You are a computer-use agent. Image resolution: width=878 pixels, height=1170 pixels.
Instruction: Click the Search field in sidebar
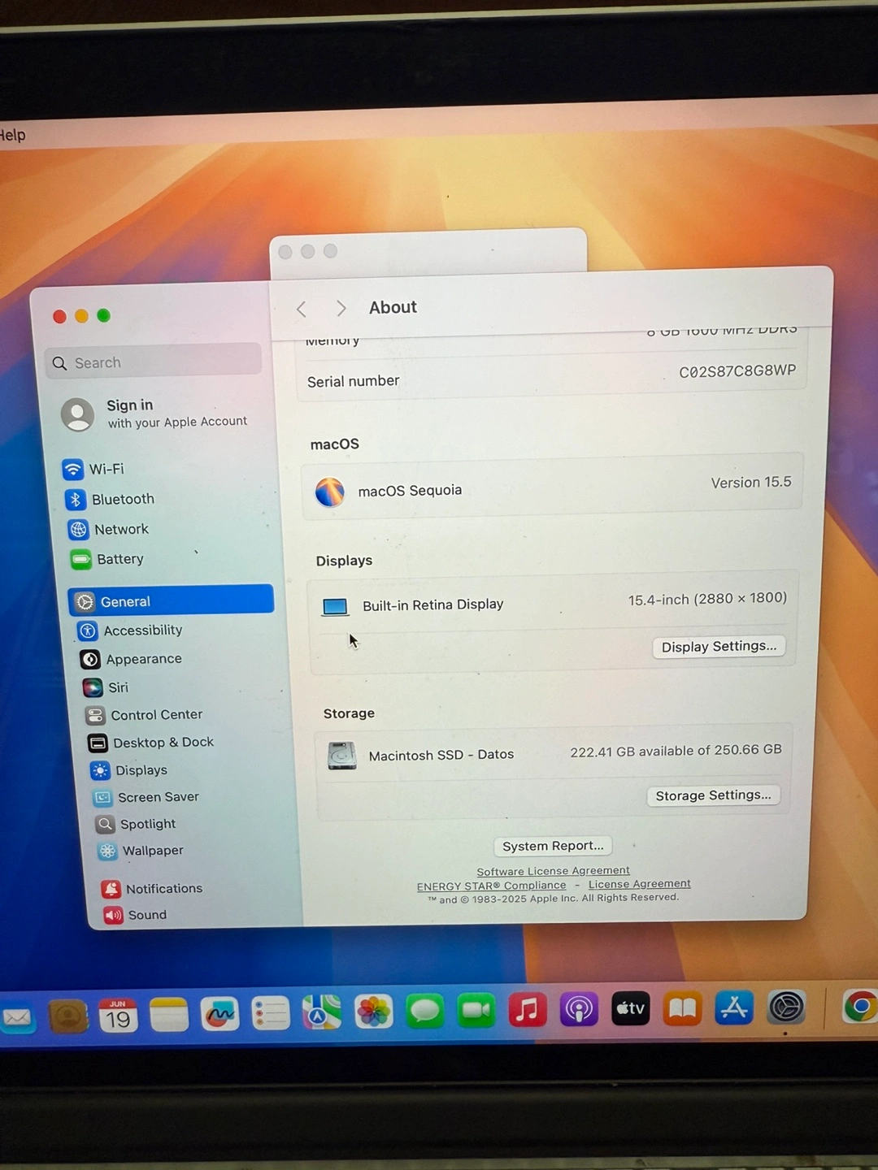154,363
